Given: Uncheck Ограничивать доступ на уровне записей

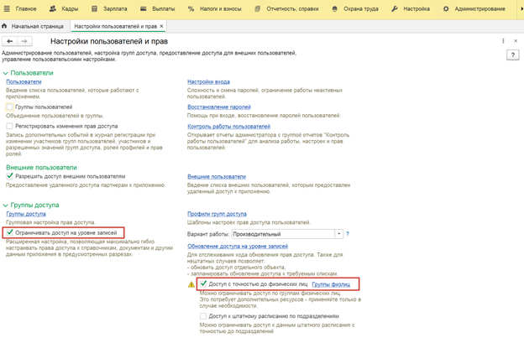Looking at the screenshot, I should (9, 232).
